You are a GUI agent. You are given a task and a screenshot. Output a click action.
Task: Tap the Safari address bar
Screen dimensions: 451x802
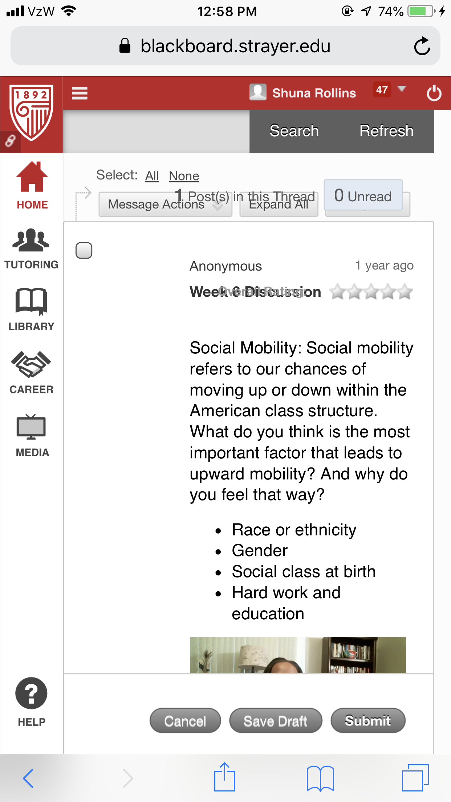(225, 46)
